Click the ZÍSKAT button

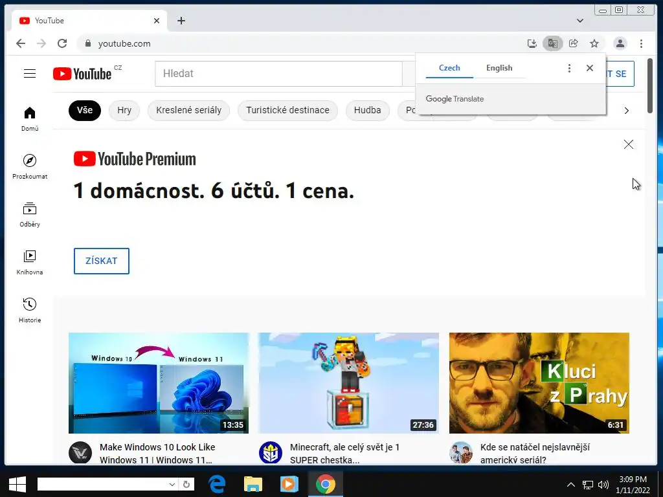tap(102, 261)
